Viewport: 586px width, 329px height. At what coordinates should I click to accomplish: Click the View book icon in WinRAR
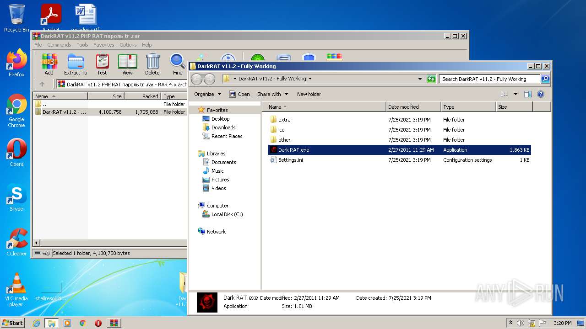point(127,64)
